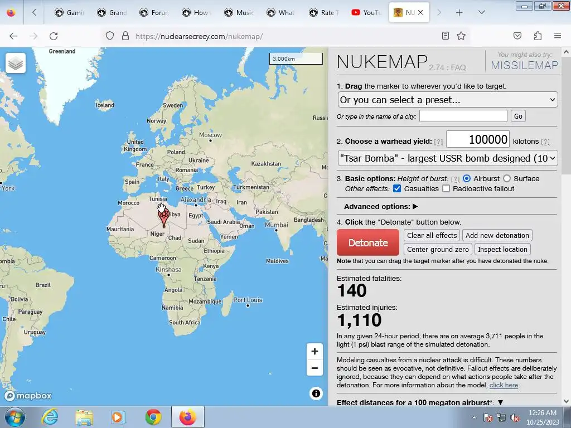The width and height of the screenshot is (571, 428).
Task: Switch to the Forum tab
Action: click(x=154, y=13)
